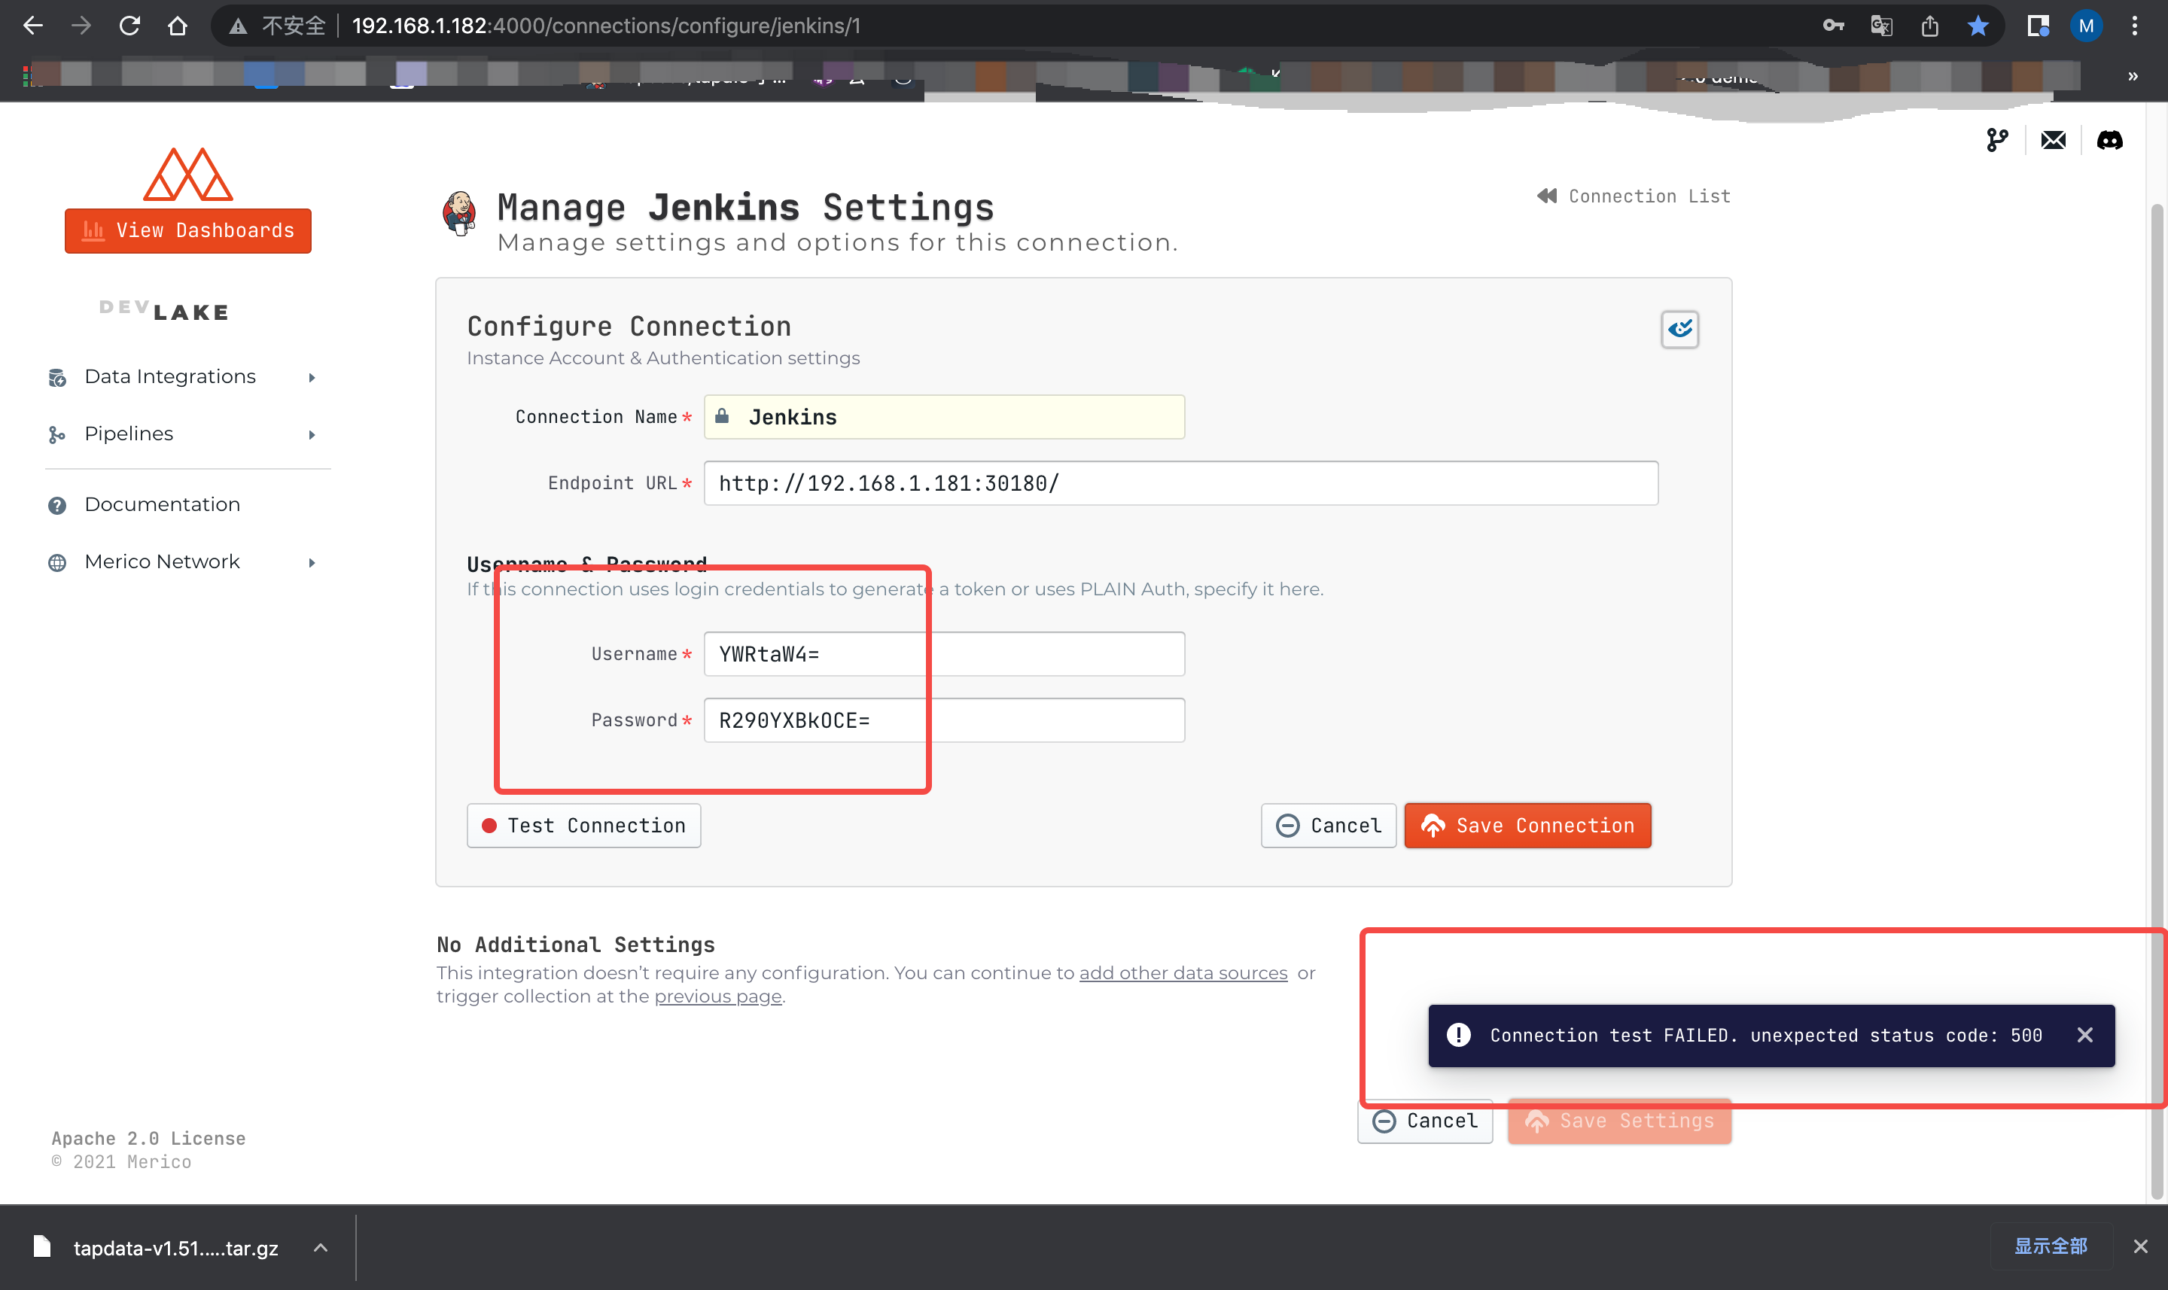The width and height of the screenshot is (2168, 1290).
Task: Click Show All downloads button
Action: click(x=2051, y=1246)
